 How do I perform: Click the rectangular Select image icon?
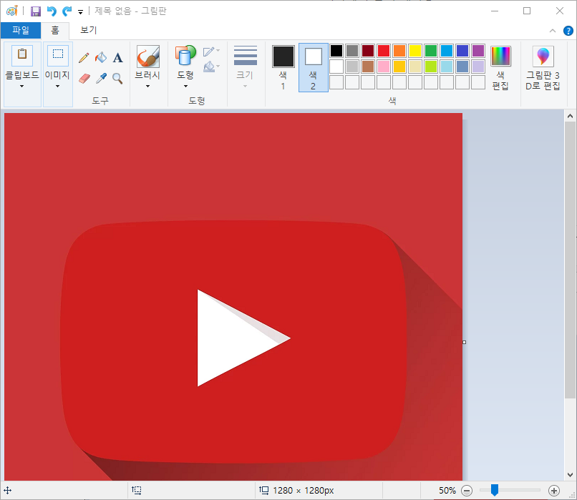58,55
